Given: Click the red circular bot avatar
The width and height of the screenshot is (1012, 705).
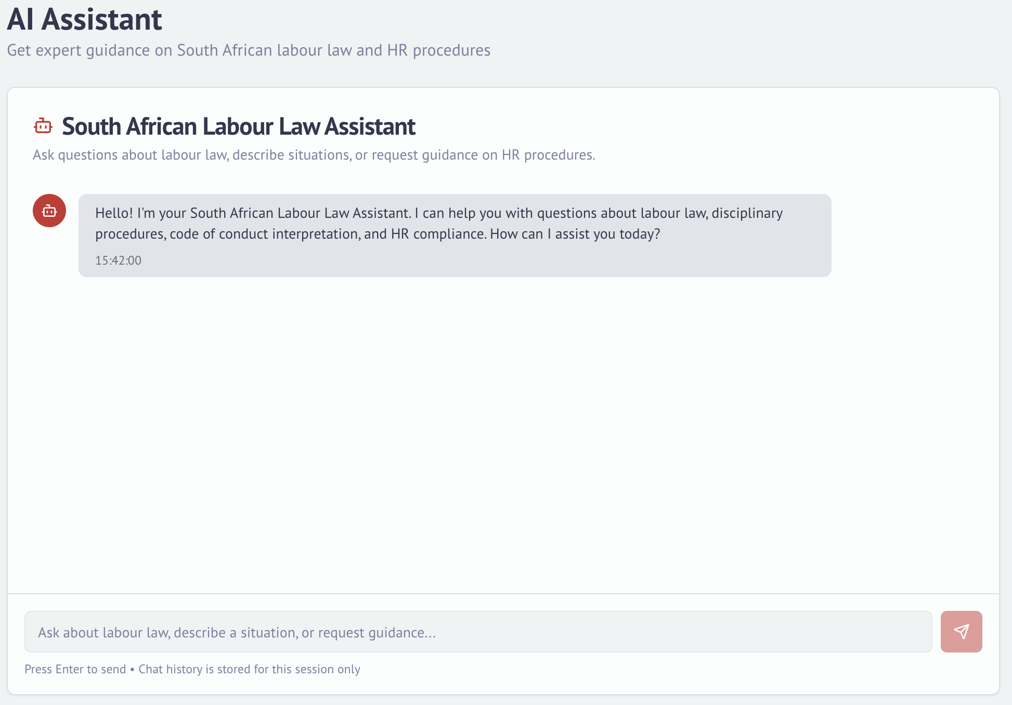Looking at the screenshot, I should pyautogui.click(x=49, y=211).
